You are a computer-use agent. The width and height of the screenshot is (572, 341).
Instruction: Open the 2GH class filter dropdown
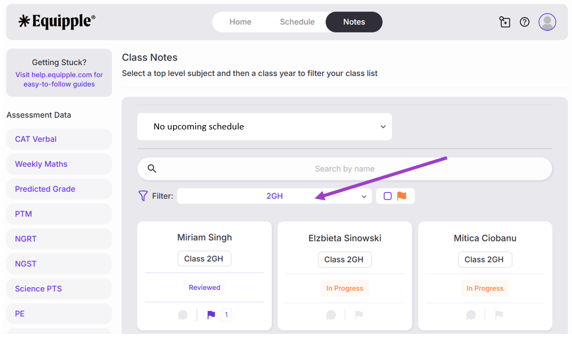274,196
